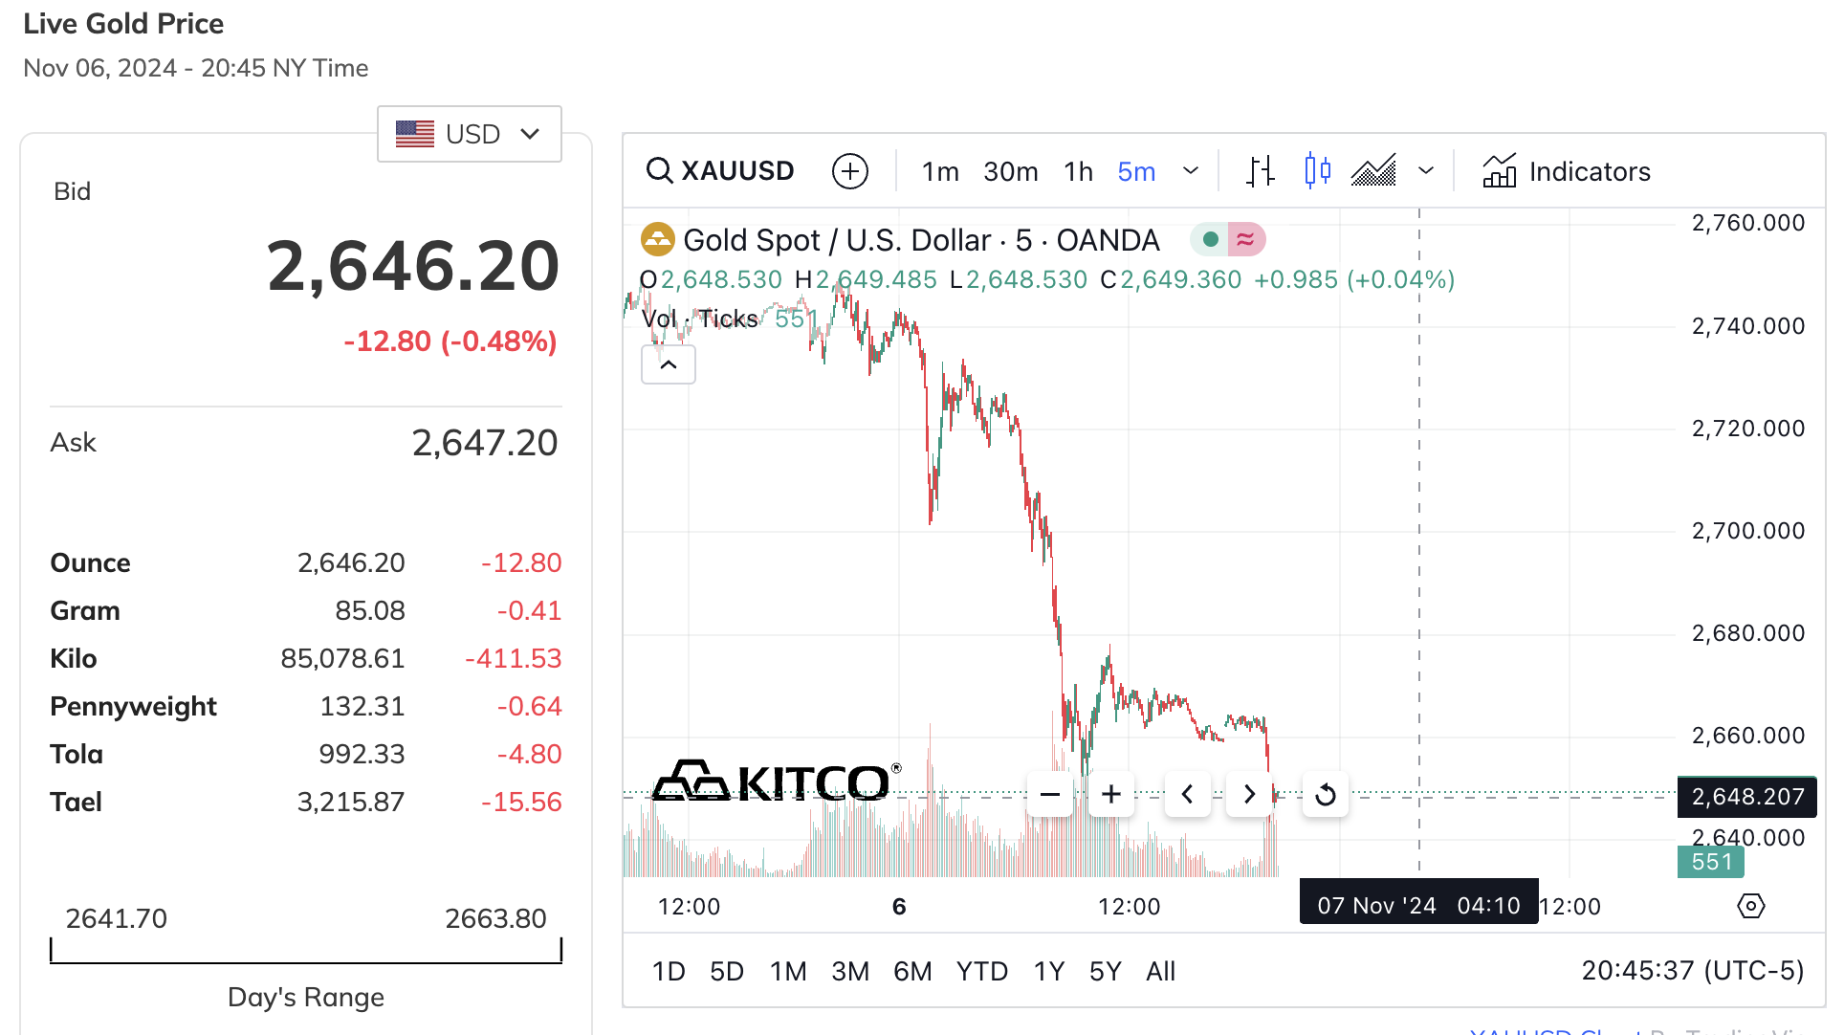
Task: Expand the time interval dropdown arrow
Action: 1191,171
